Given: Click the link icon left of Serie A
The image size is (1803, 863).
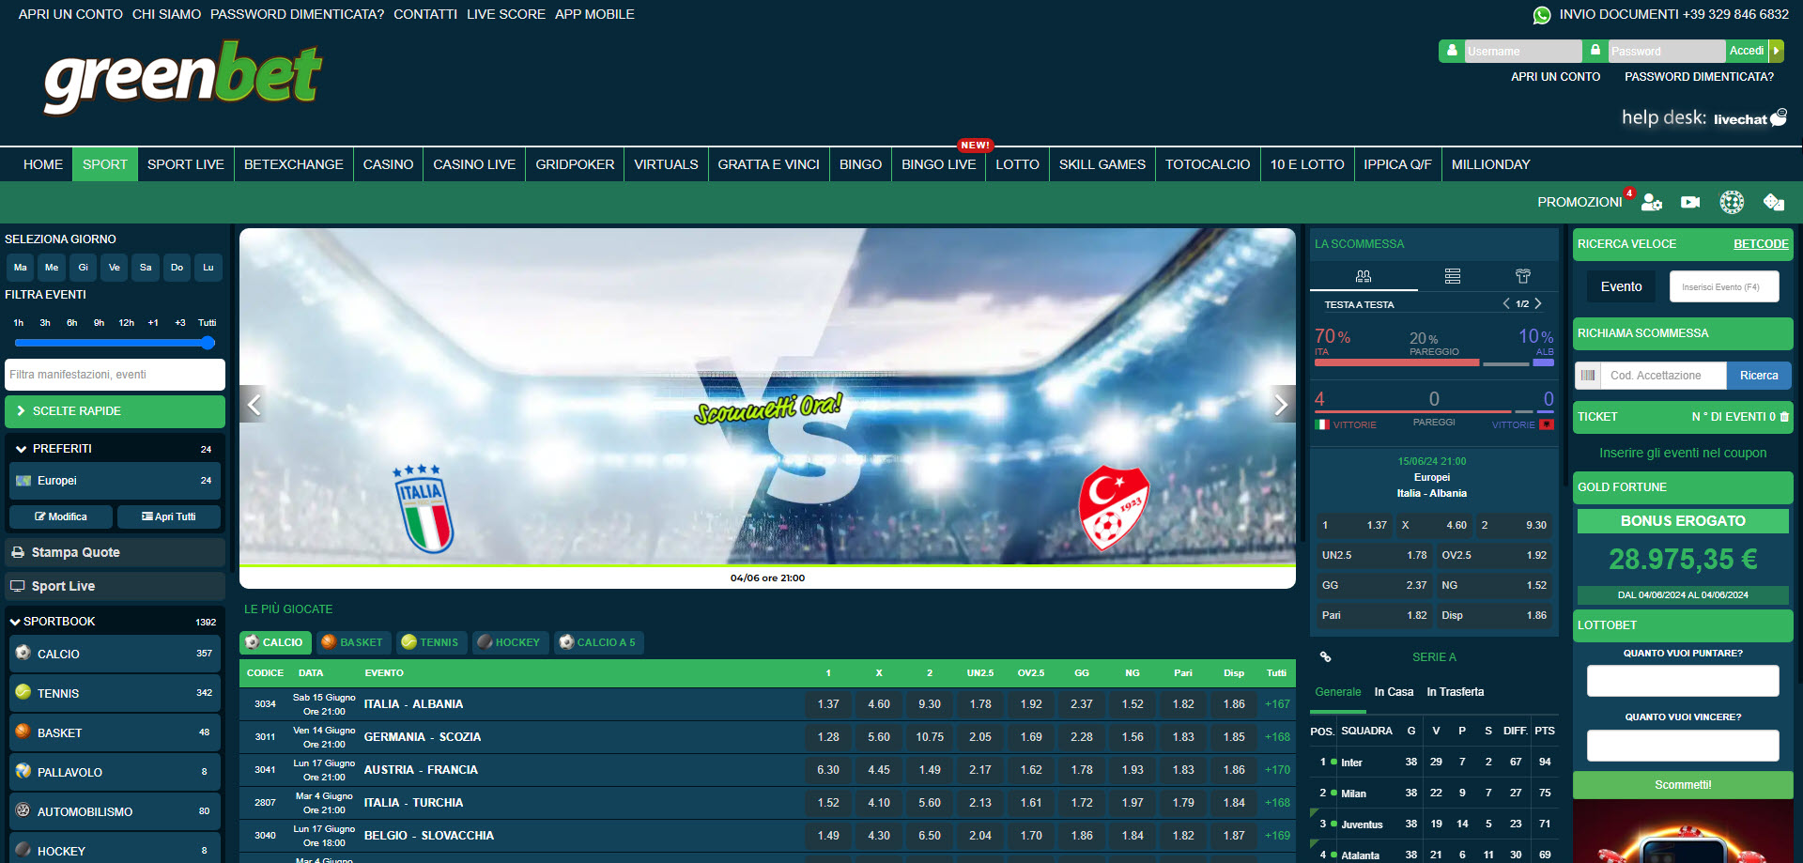Looking at the screenshot, I should (x=1326, y=657).
